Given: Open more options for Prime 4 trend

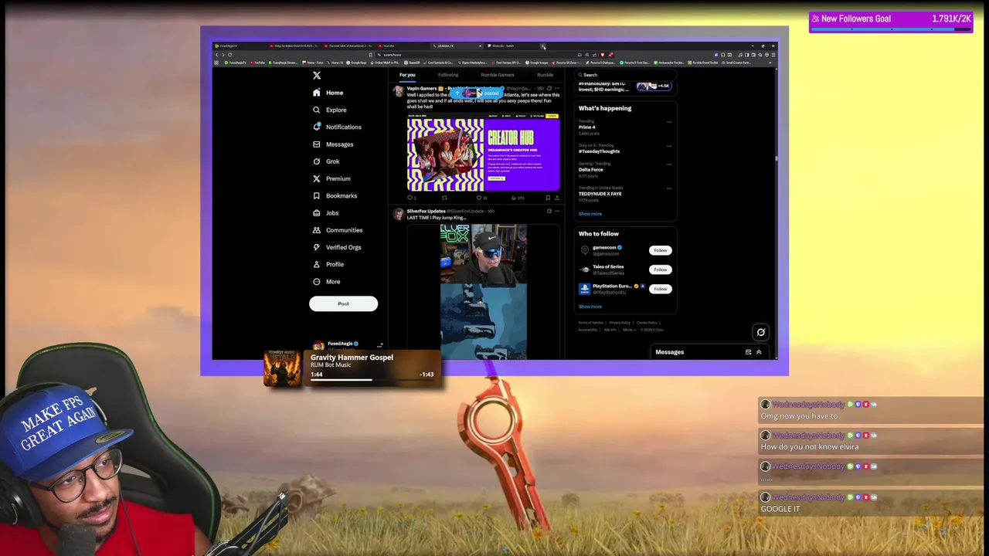Looking at the screenshot, I should pos(669,122).
